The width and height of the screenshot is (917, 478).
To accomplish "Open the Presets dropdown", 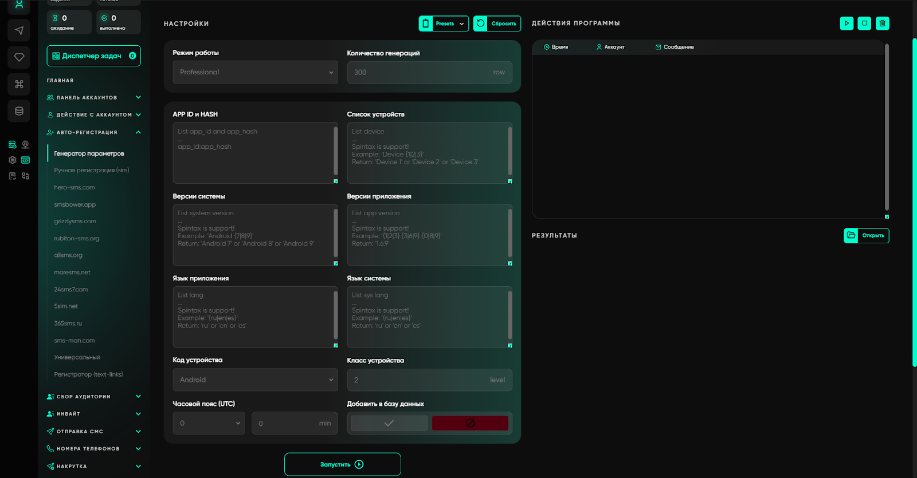I will pyautogui.click(x=444, y=23).
